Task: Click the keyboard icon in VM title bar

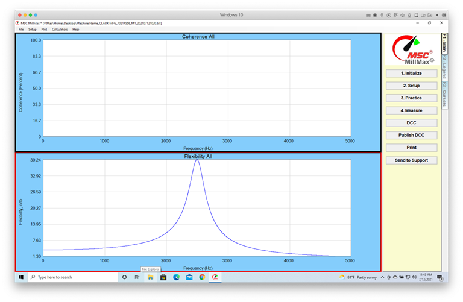Action: point(368,15)
